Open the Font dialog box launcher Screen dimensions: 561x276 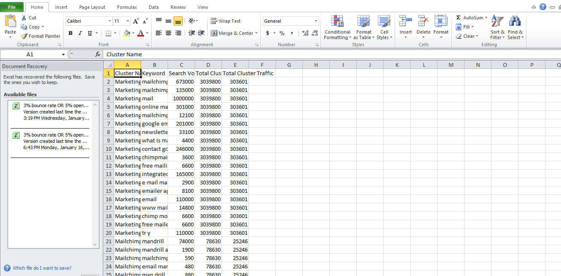147,45
